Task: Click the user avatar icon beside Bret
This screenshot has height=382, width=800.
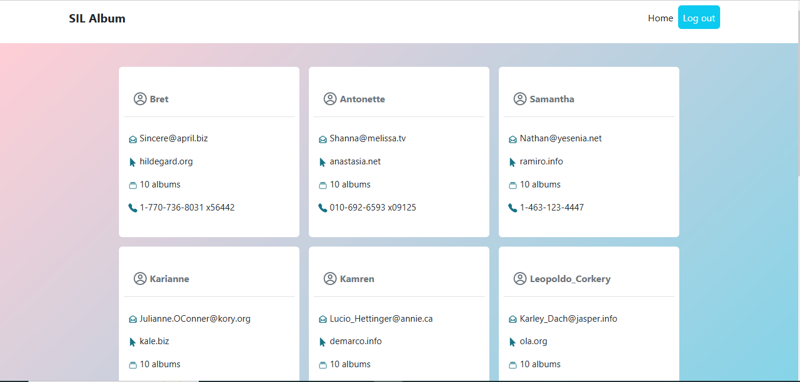Action: (x=140, y=99)
